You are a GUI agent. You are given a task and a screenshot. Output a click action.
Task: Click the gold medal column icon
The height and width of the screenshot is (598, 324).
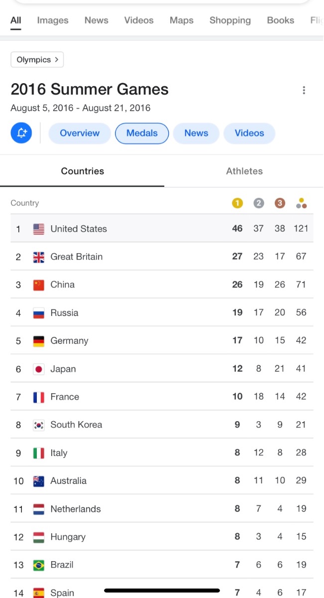pyautogui.click(x=237, y=203)
